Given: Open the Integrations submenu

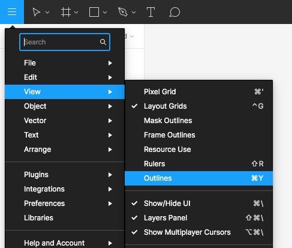Looking at the screenshot, I should tap(65, 189).
